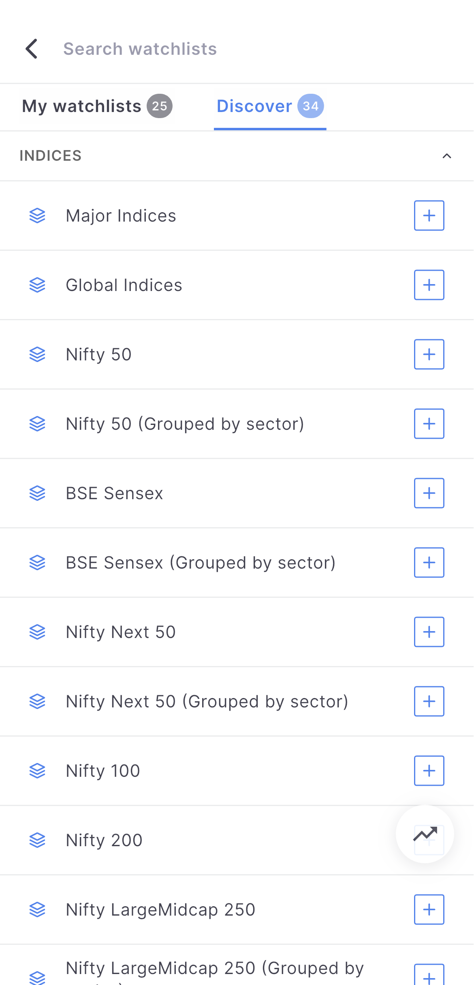Click the layers icon beside Global Indices
This screenshot has width=474, height=985.
pyautogui.click(x=37, y=285)
